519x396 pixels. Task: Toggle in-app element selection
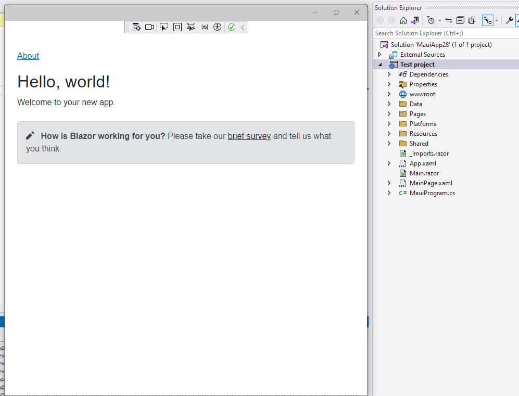point(164,27)
